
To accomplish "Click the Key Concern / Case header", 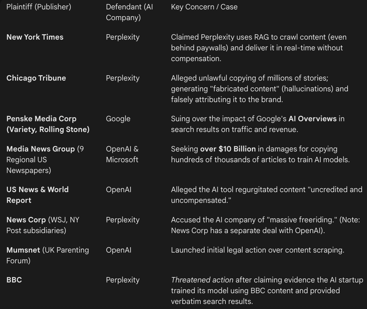I will click(x=204, y=7).
